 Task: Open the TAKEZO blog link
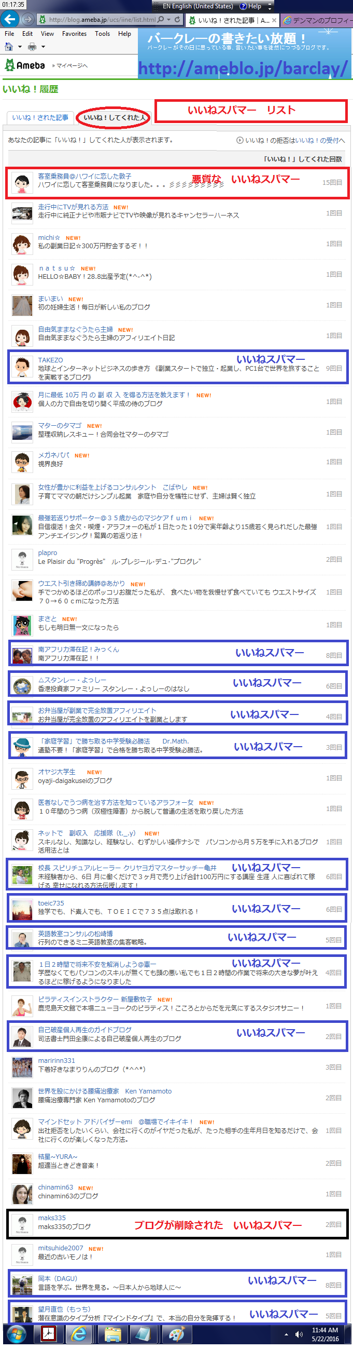[x=50, y=360]
